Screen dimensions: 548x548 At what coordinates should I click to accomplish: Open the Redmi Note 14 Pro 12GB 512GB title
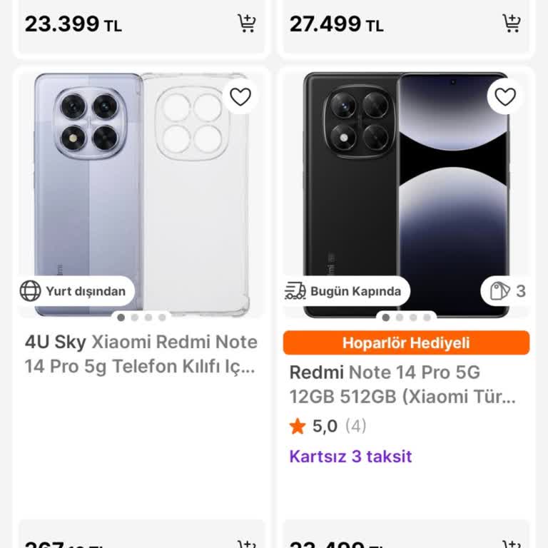click(x=402, y=385)
